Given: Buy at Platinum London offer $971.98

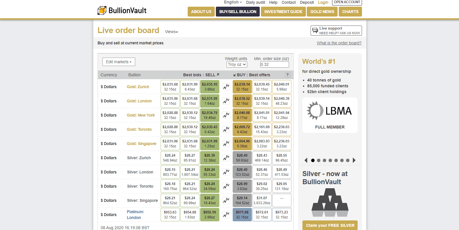Looking at the screenshot, I should pyautogui.click(x=242, y=215).
